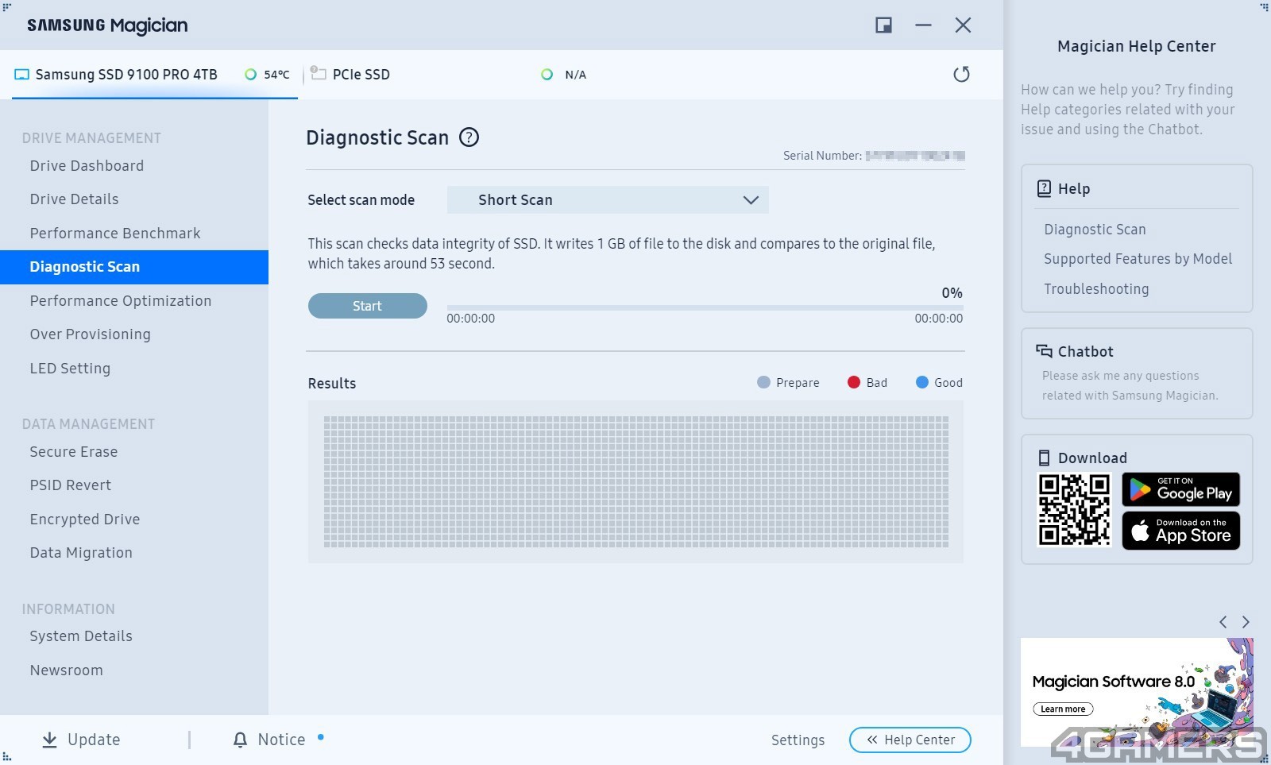This screenshot has width=1271, height=765.
Task: Click the Notice bell icon
Action: [240, 740]
